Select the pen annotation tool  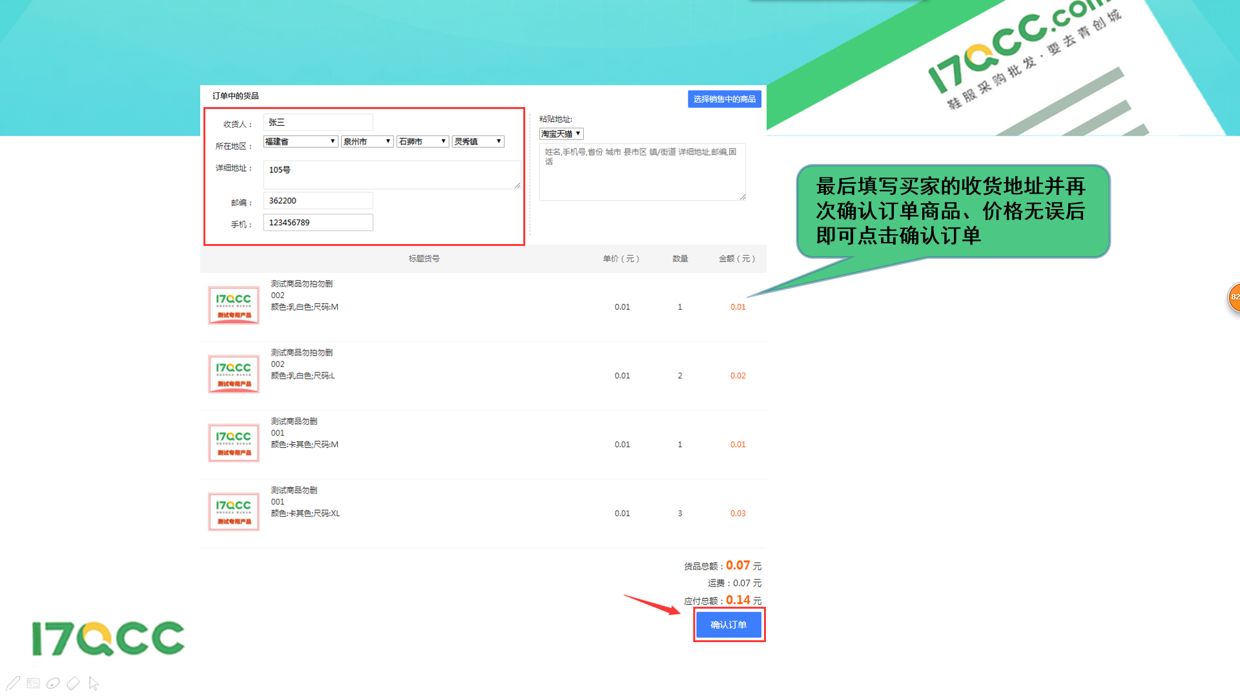coord(13,683)
